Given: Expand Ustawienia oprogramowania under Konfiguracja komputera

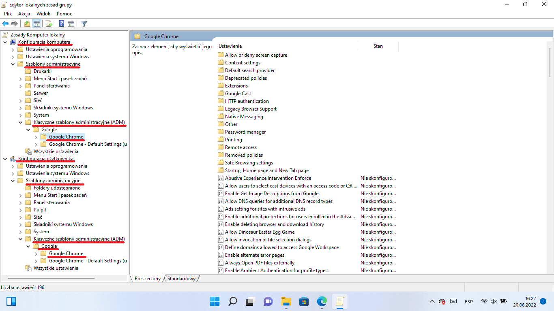Looking at the screenshot, I should (x=13, y=49).
